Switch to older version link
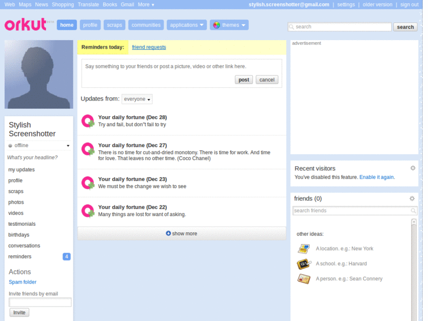 (378, 5)
